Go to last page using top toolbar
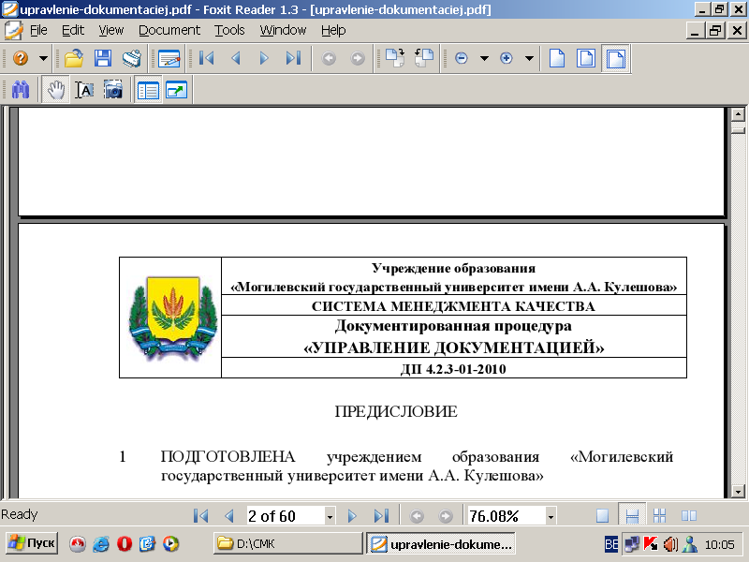The width and height of the screenshot is (749, 562). 293,58
